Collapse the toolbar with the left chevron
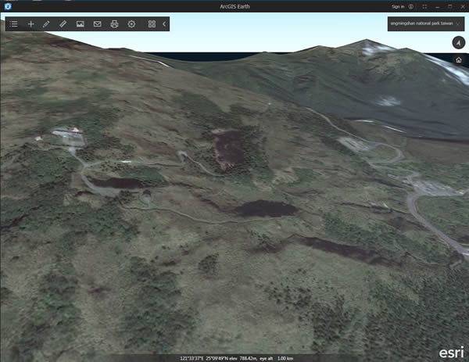The image size is (469, 362). (x=164, y=24)
